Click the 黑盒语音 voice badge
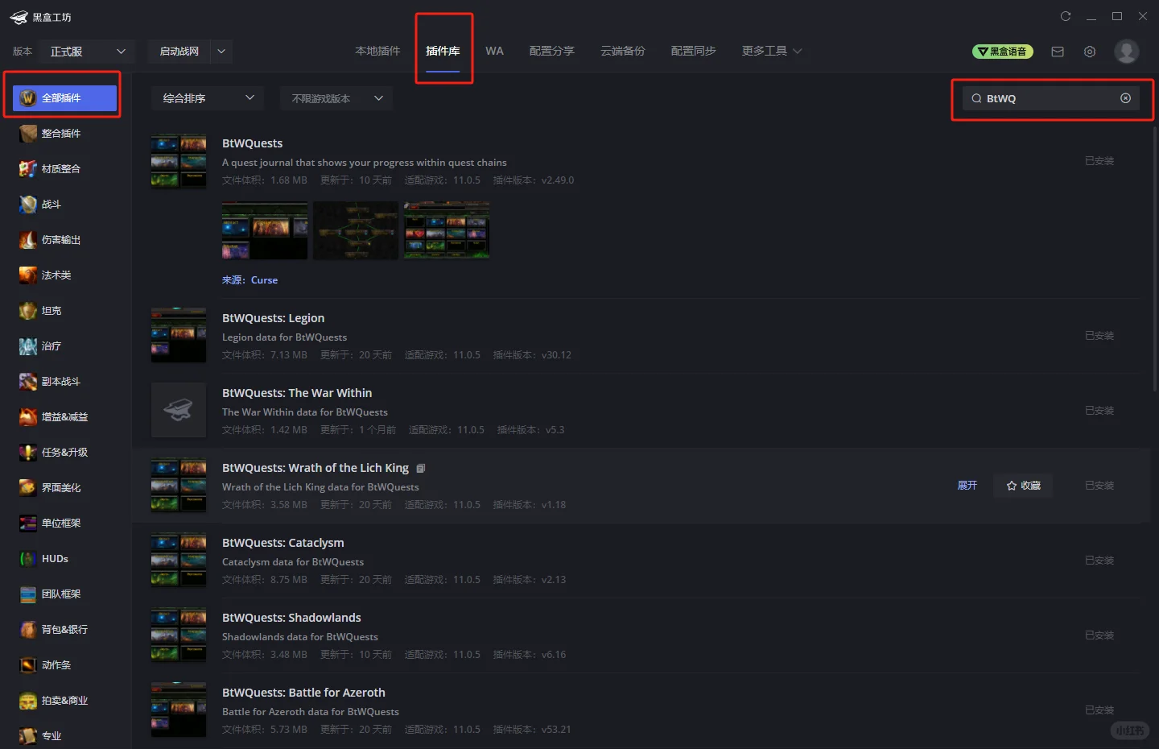The width and height of the screenshot is (1159, 749). 1003,52
